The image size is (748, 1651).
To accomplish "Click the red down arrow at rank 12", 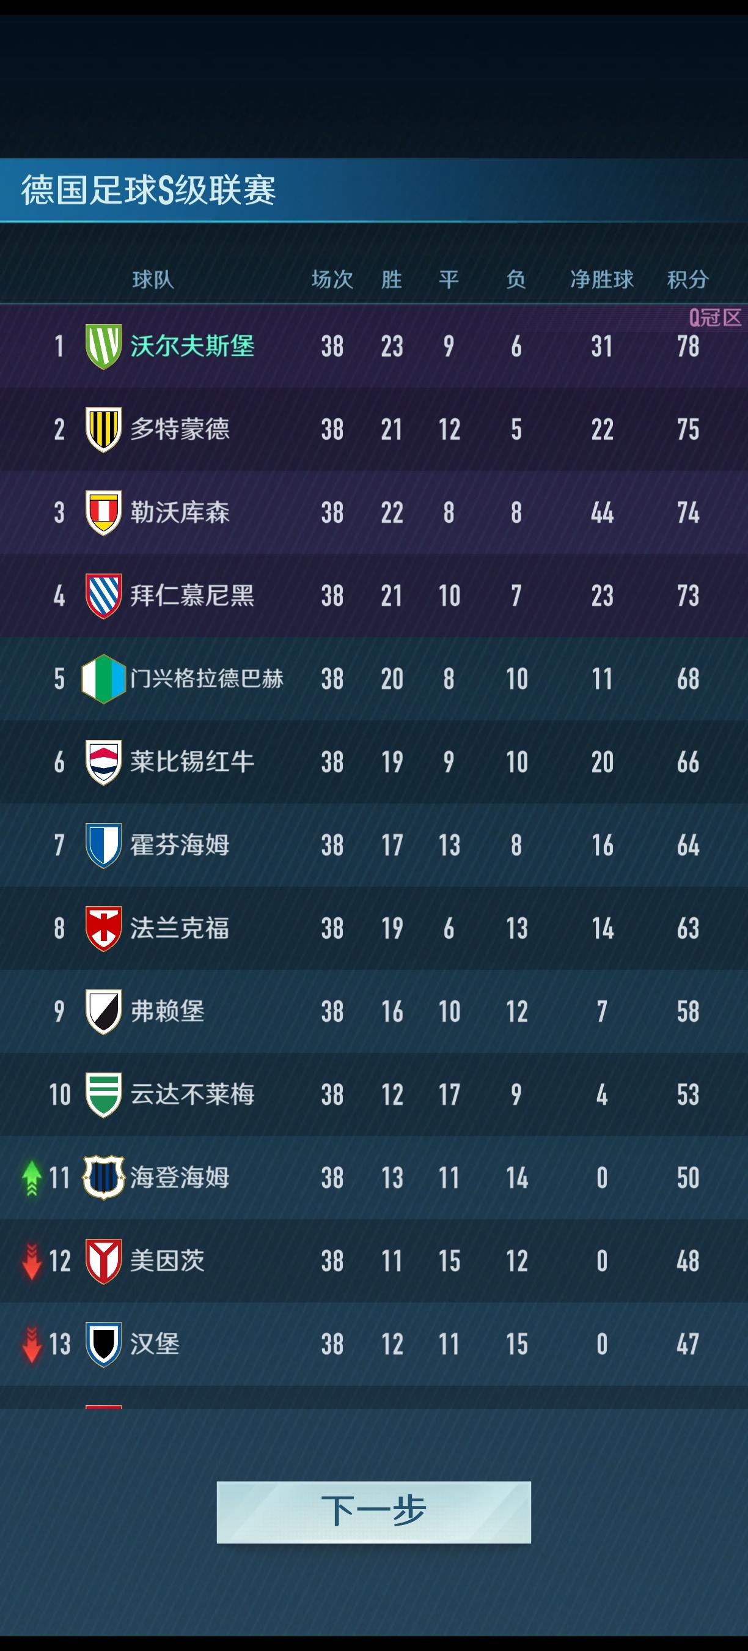I will click(31, 1261).
